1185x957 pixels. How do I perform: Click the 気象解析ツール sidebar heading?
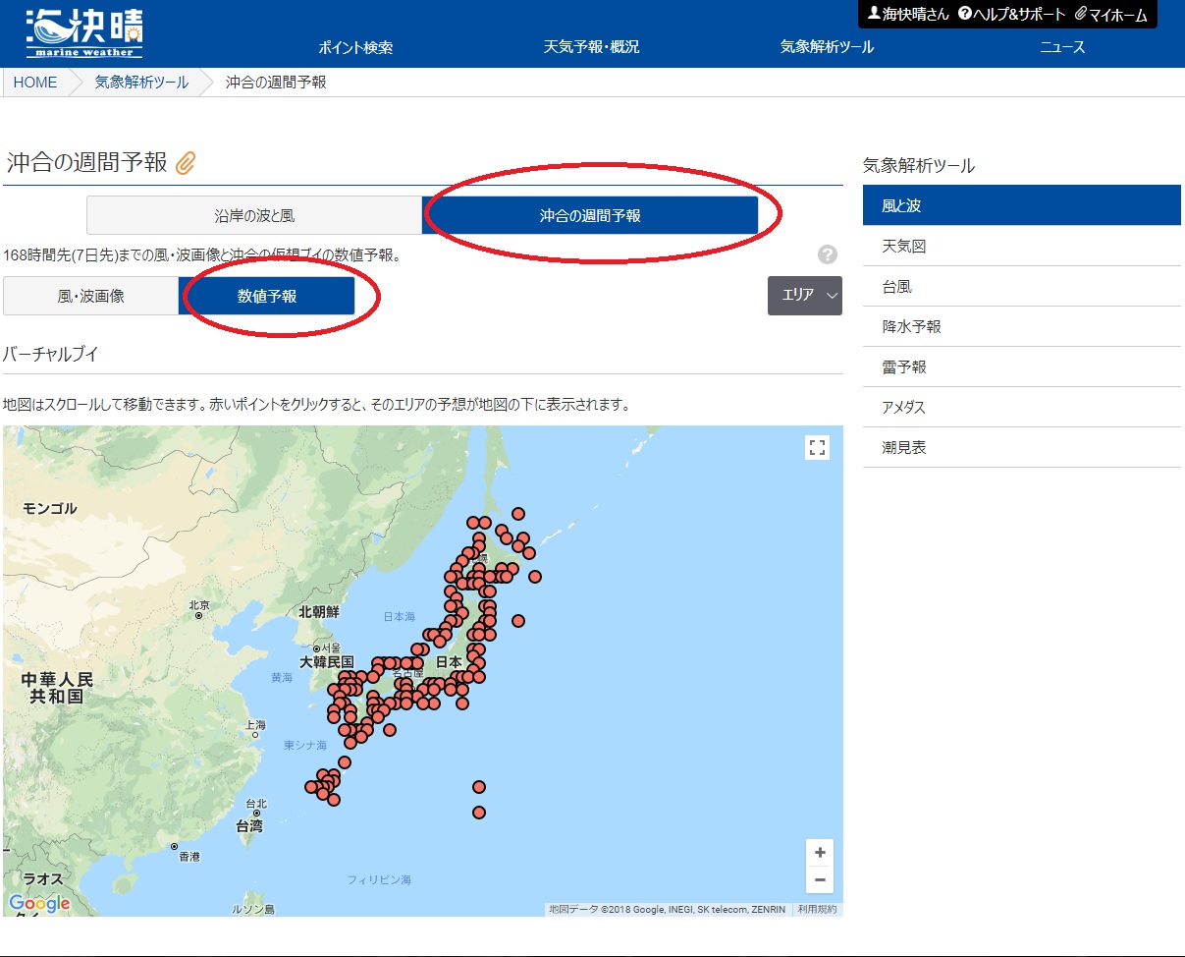coord(919,166)
